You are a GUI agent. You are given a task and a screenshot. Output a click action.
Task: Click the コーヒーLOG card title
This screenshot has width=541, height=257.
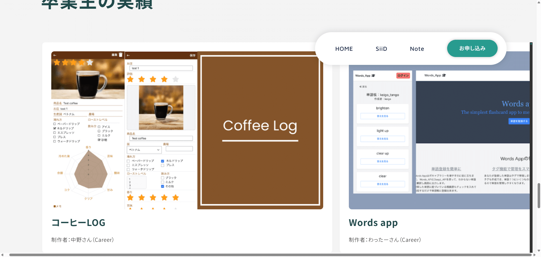point(78,223)
